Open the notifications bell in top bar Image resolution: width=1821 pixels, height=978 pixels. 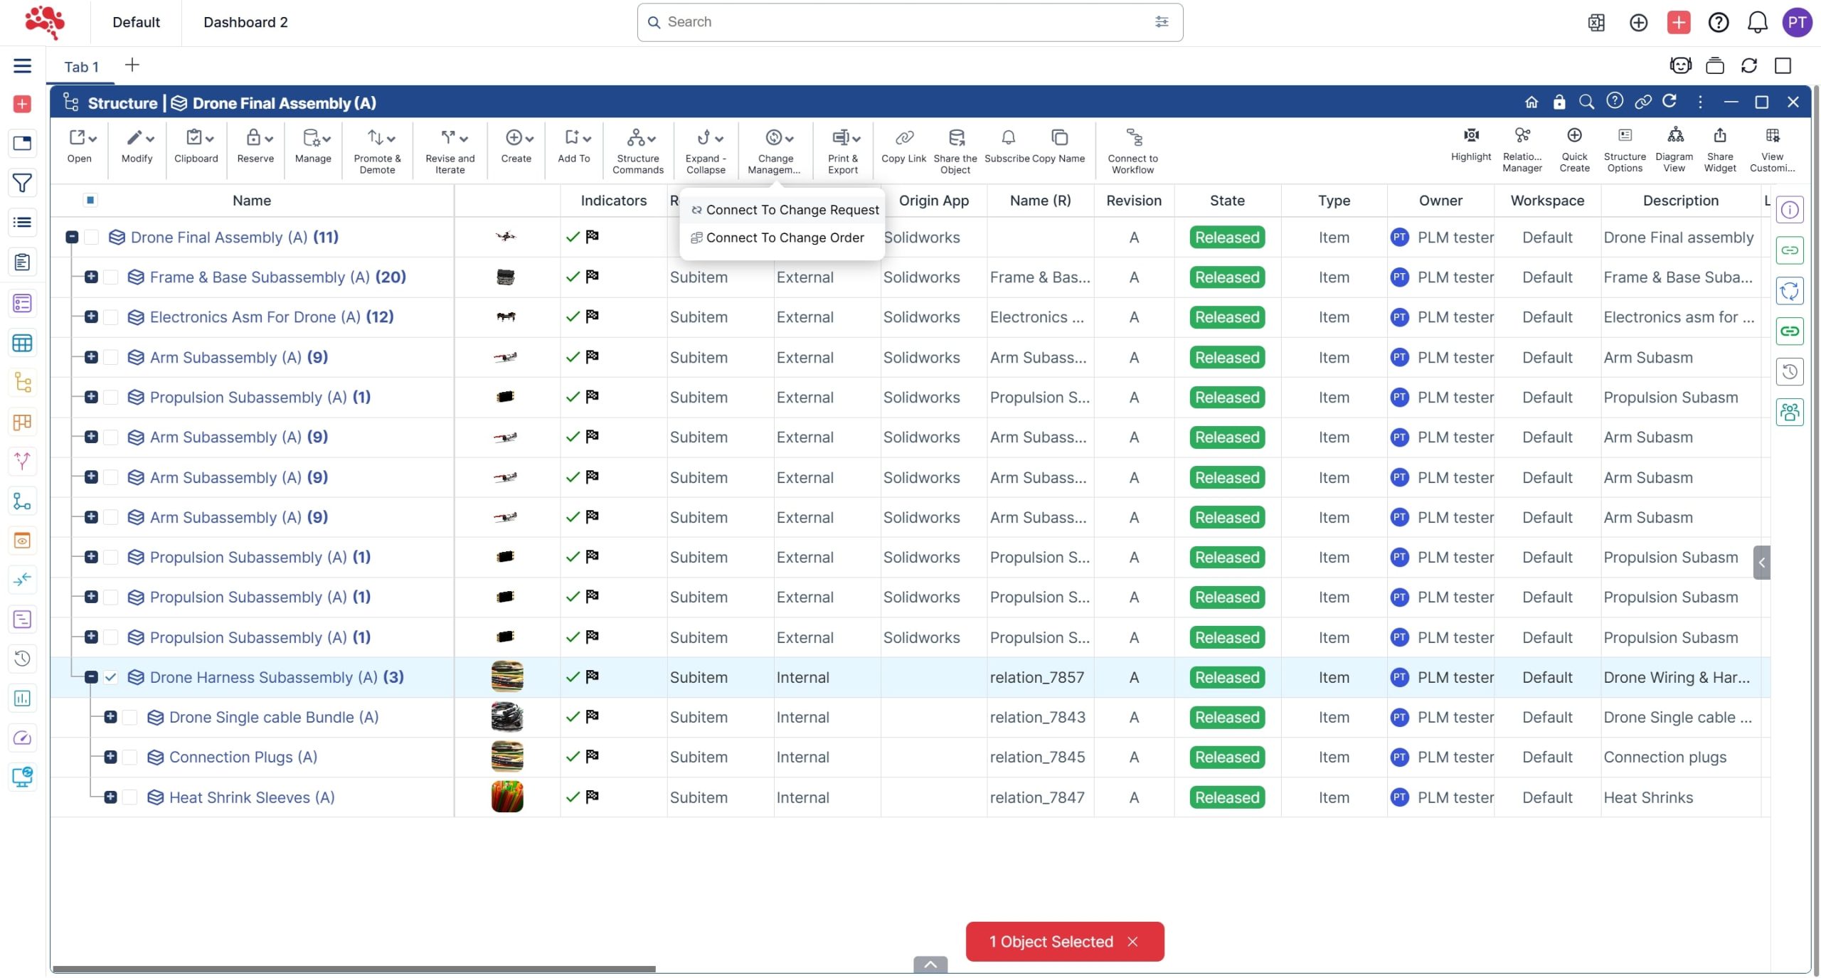[1757, 23]
